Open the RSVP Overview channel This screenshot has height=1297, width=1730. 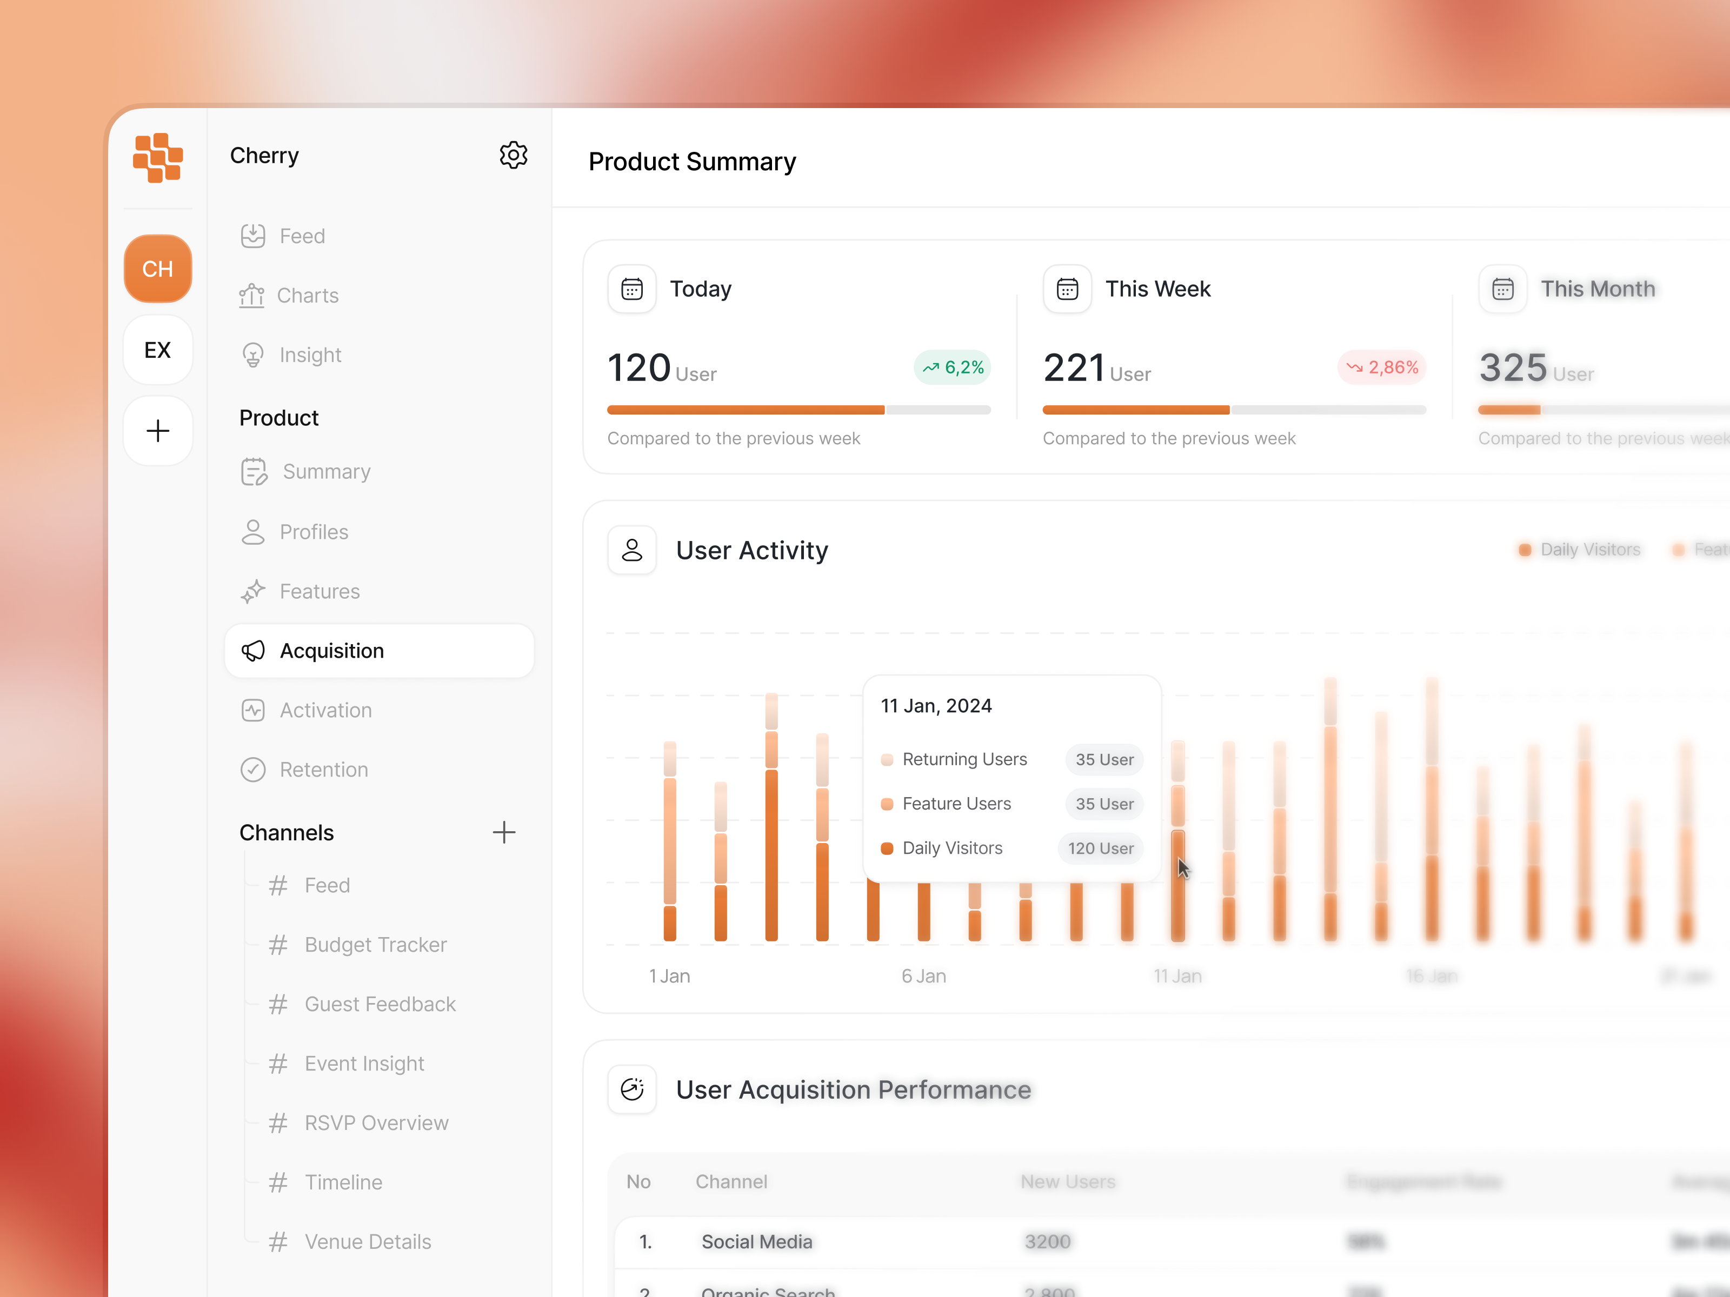coord(376,1122)
